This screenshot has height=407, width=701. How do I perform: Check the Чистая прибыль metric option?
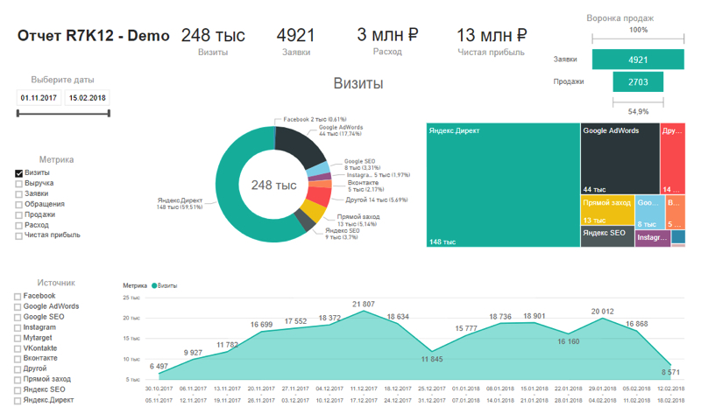[x=19, y=235]
